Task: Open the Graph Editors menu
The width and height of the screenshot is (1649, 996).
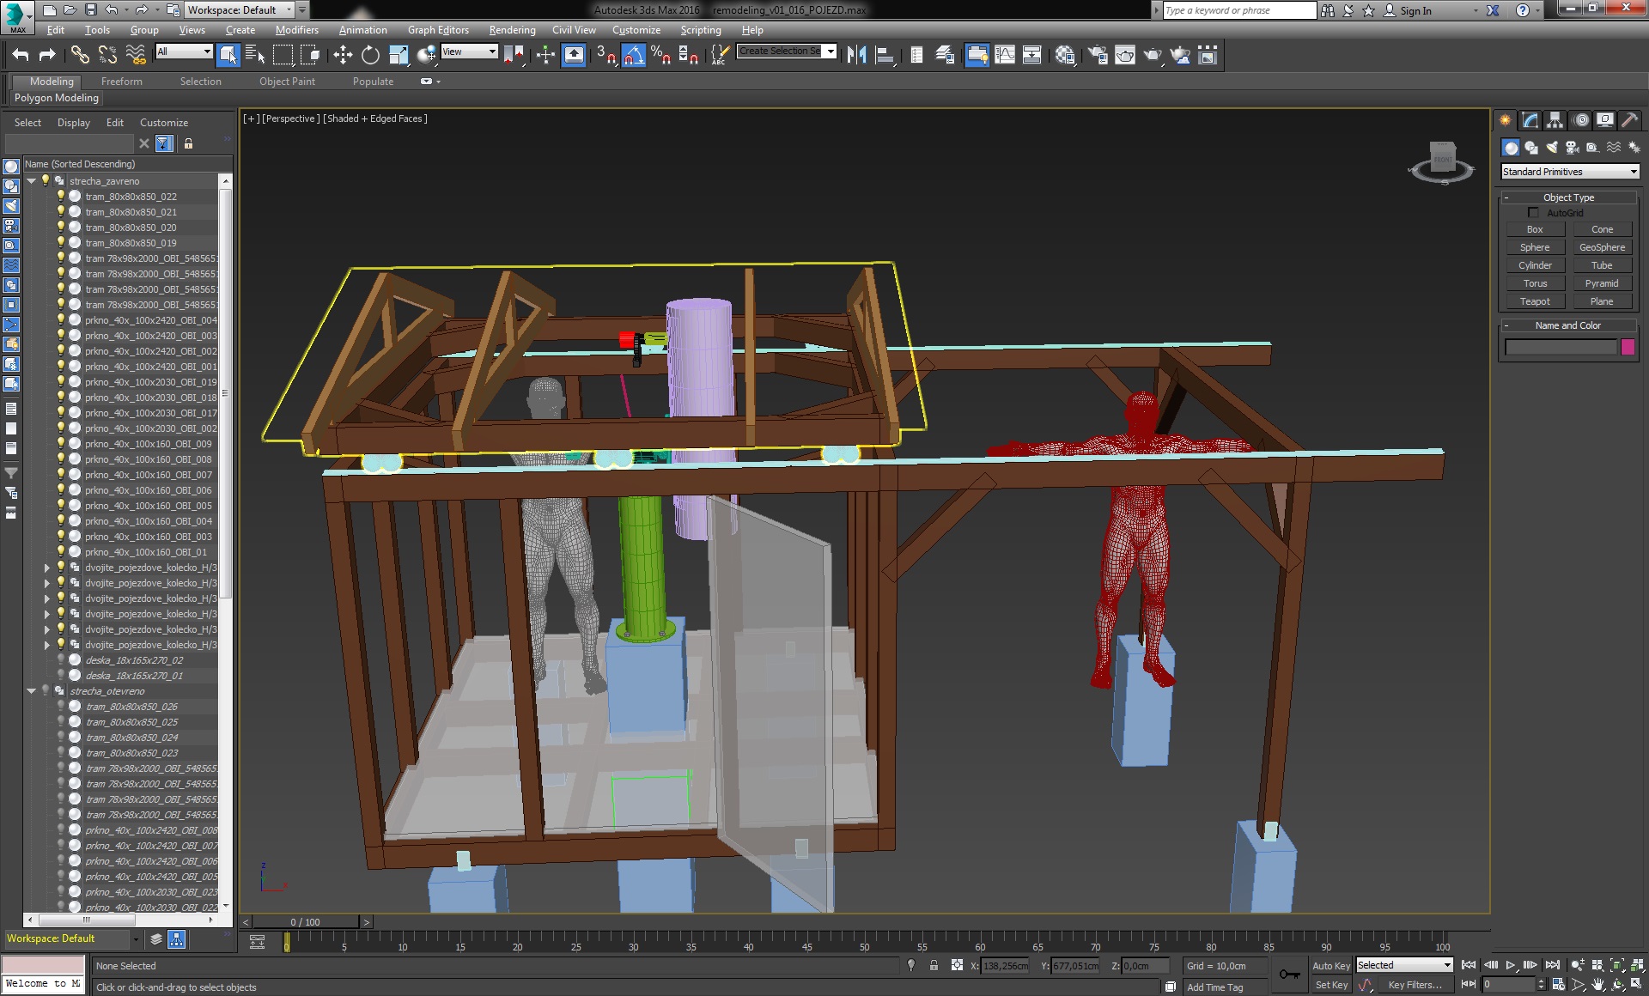Action: click(438, 30)
